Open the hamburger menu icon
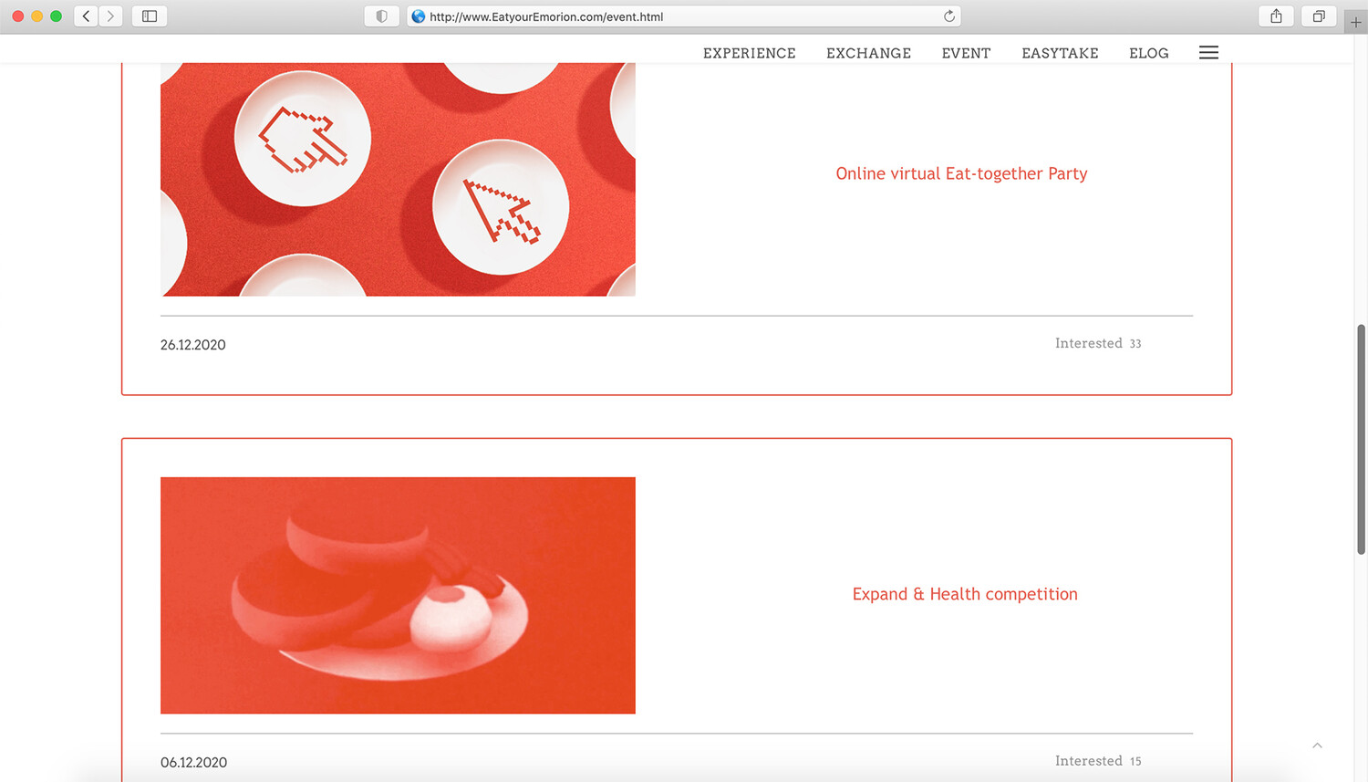Screen dimensions: 1368x782 (1208, 53)
